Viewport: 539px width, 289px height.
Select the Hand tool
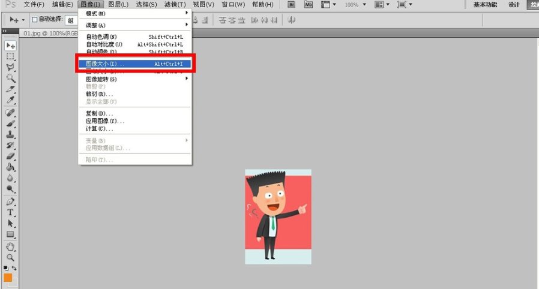click(x=10, y=246)
